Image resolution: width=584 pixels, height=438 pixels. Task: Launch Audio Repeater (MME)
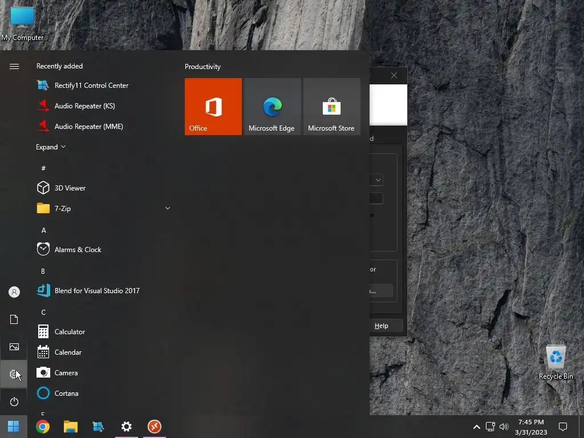104,126
